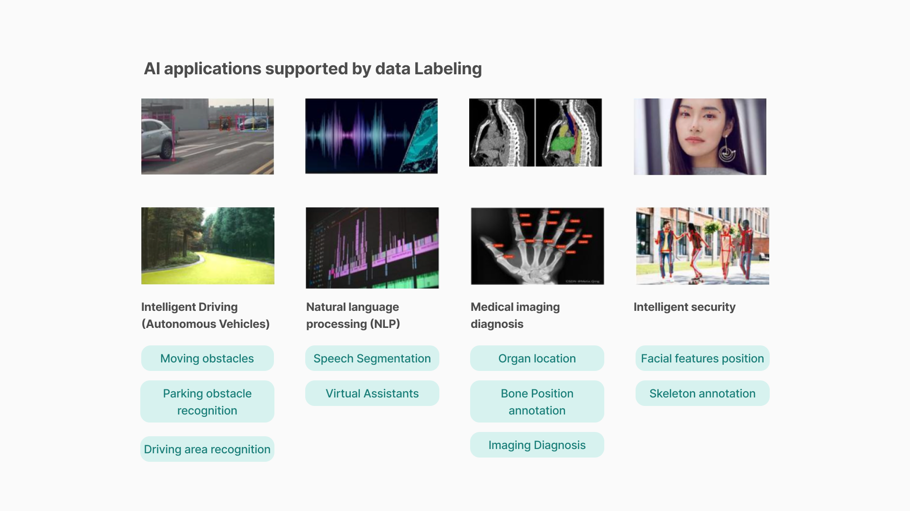Viewport: 910px width, 511px height.
Task: Click the car bounding-box street image
Action: point(207,136)
